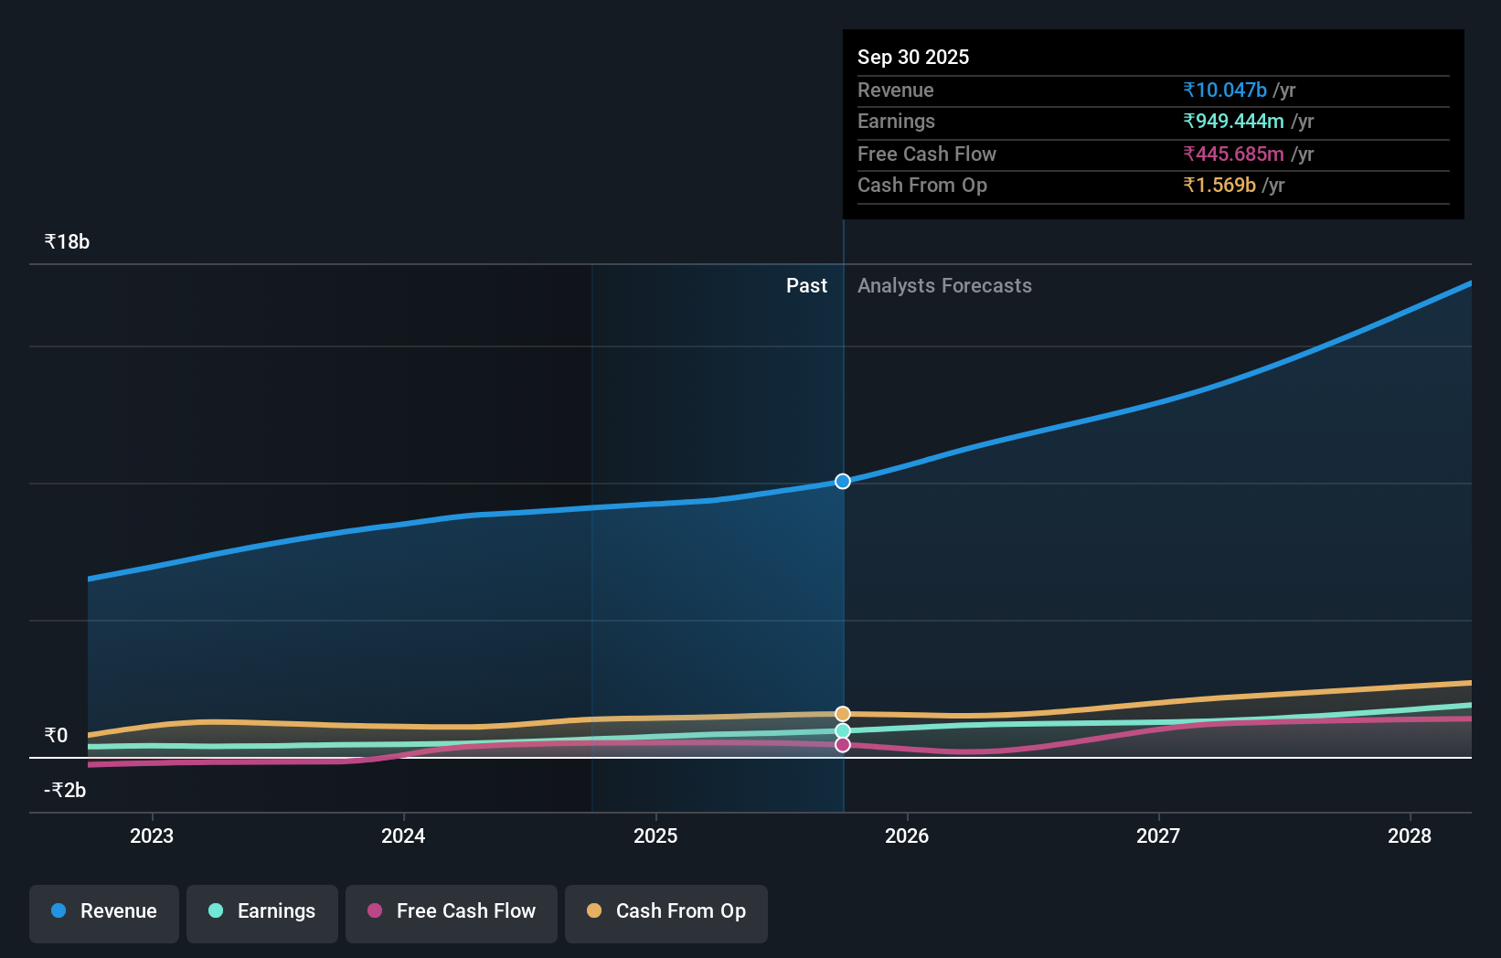Viewport: 1501px width, 958px height.
Task: Click the Sep 30 2025 tooltip header
Action: point(913,57)
